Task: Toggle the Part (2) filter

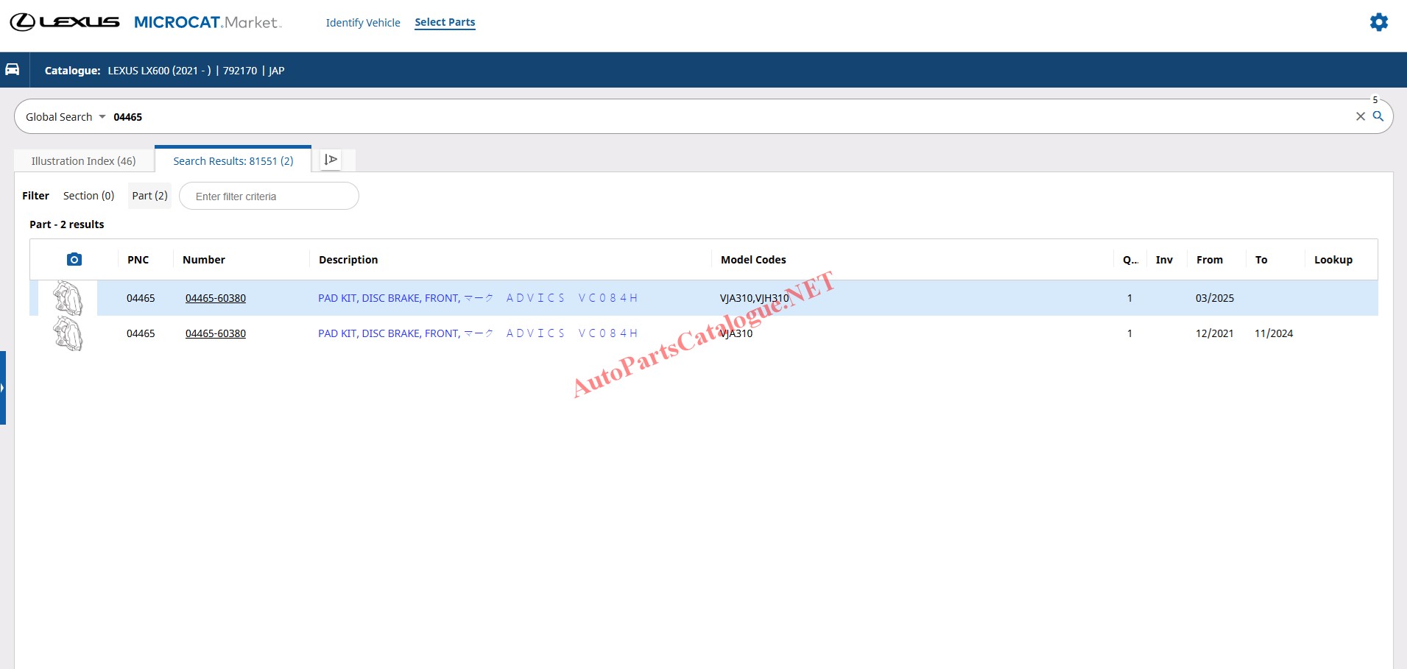Action: point(149,196)
